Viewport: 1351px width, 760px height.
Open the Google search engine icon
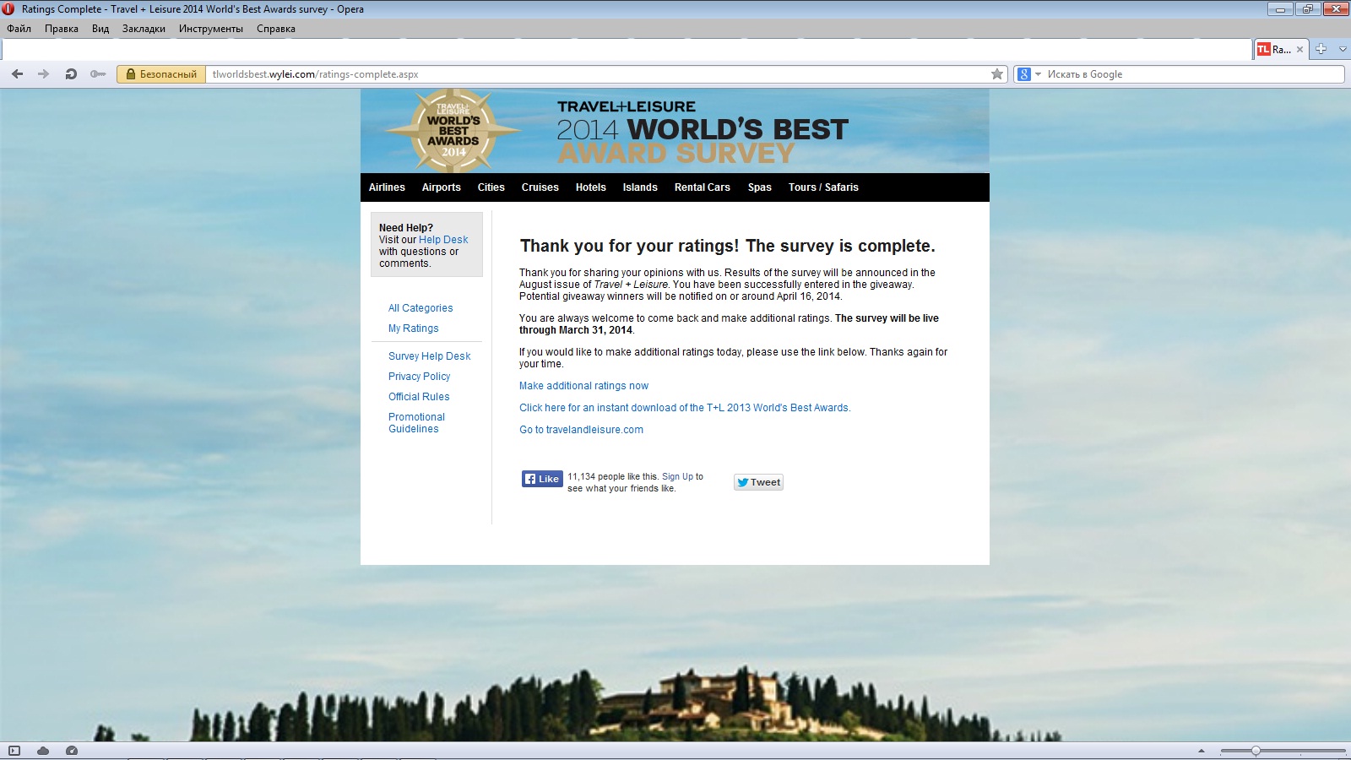coord(1024,74)
